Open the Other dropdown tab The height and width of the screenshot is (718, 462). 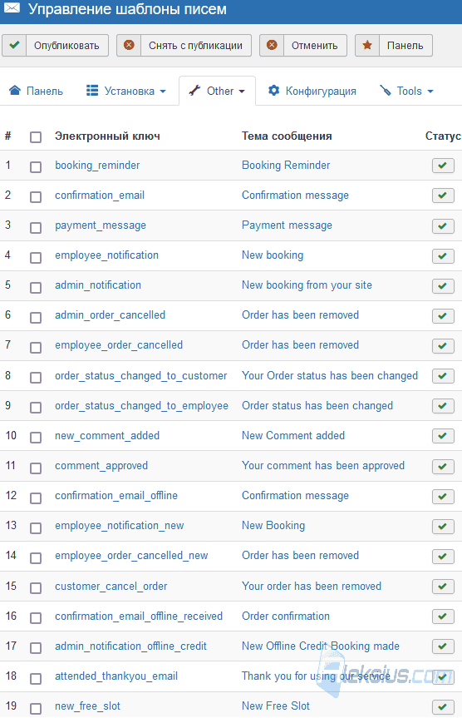(x=217, y=92)
